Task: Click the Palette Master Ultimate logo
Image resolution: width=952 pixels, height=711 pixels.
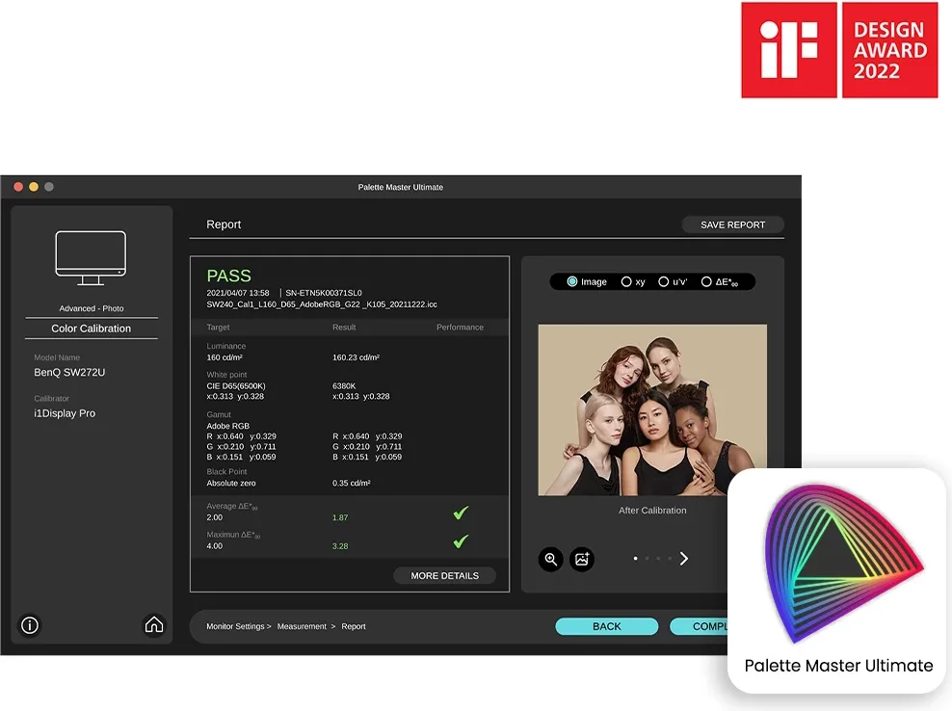Action: pyautogui.click(x=843, y=563)
